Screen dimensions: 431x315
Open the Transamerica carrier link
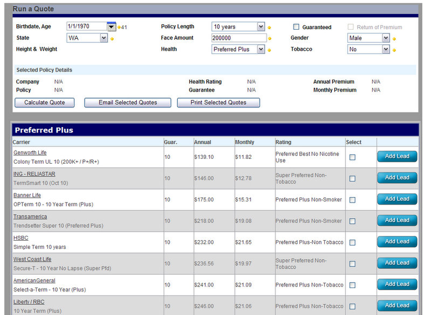click(x=30, y=216)
